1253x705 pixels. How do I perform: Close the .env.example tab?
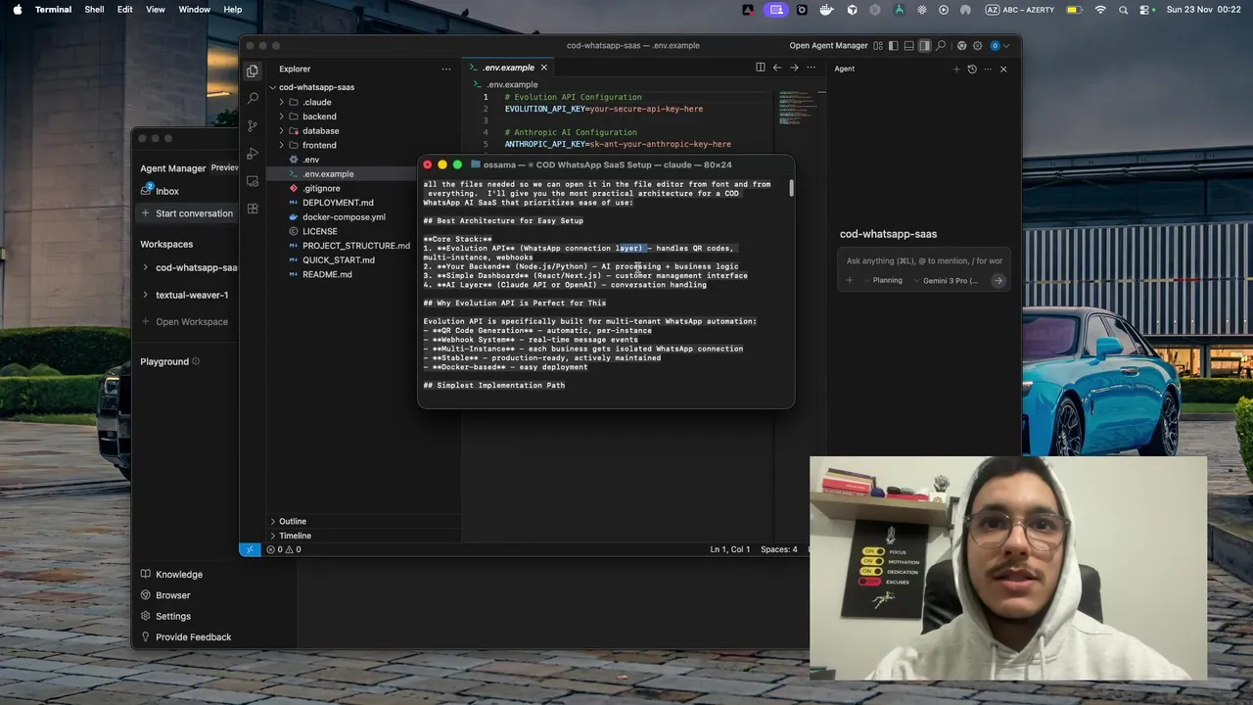point(543,68)
